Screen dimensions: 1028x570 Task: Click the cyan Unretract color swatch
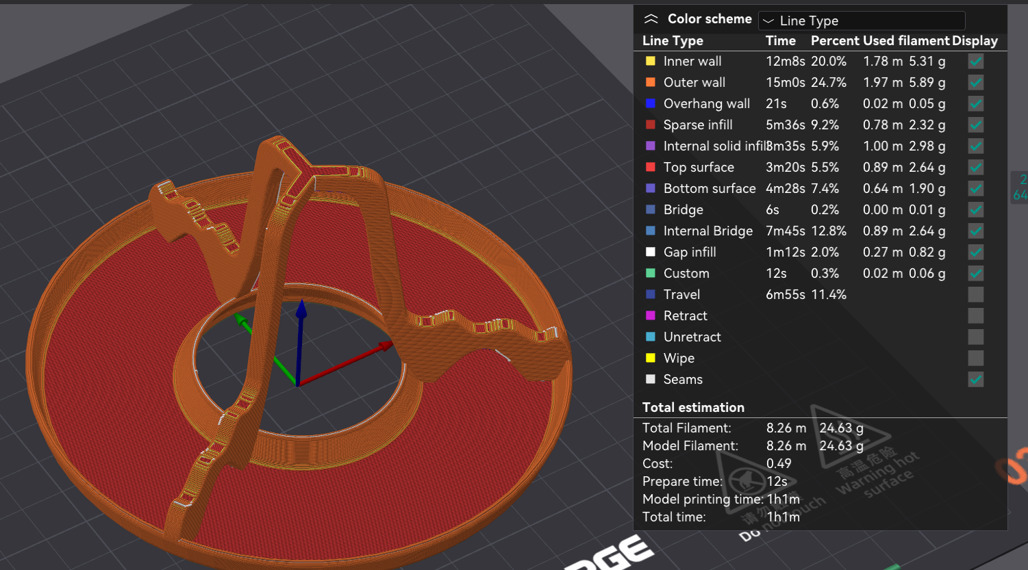(x=651, y=337)
